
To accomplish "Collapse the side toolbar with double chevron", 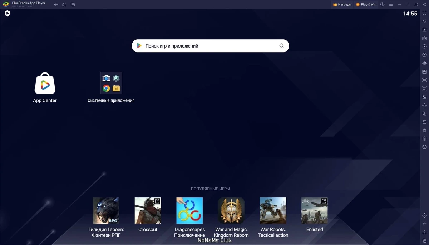I will (424, 5).
